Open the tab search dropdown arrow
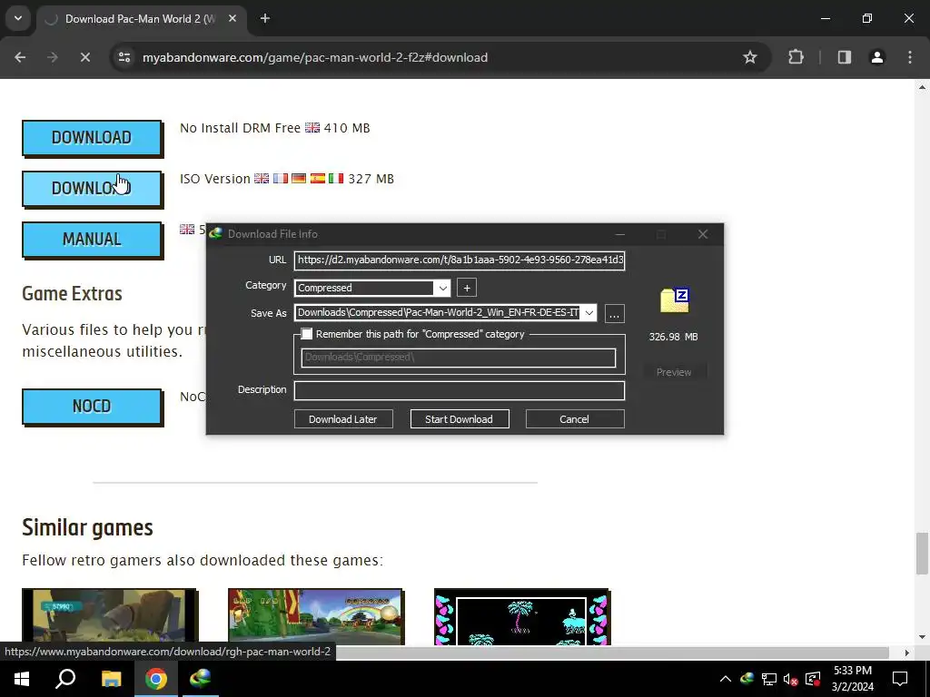The image size is (930, 697). click(18, 18)
